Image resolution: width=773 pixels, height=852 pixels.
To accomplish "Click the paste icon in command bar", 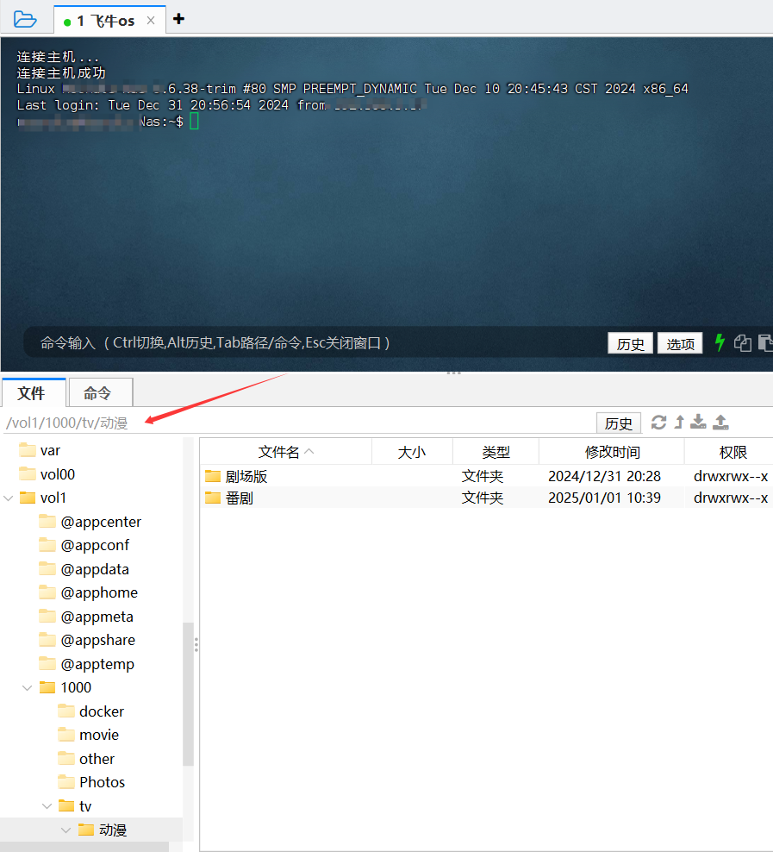I will [766, 343].
